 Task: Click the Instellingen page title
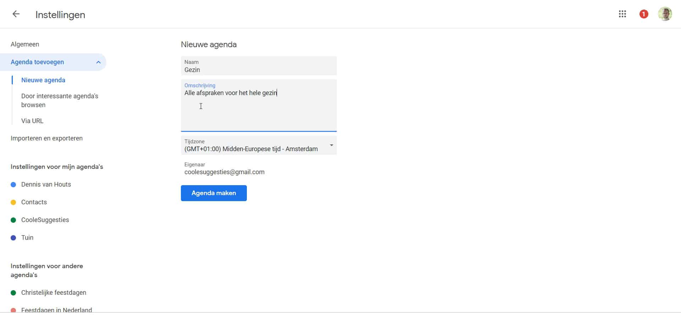60,15
